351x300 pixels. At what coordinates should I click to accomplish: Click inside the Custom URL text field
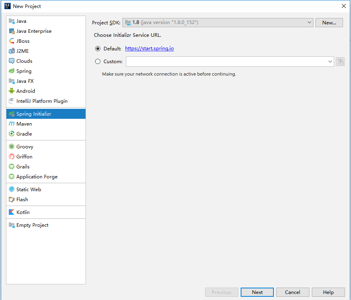pos(226,62)
